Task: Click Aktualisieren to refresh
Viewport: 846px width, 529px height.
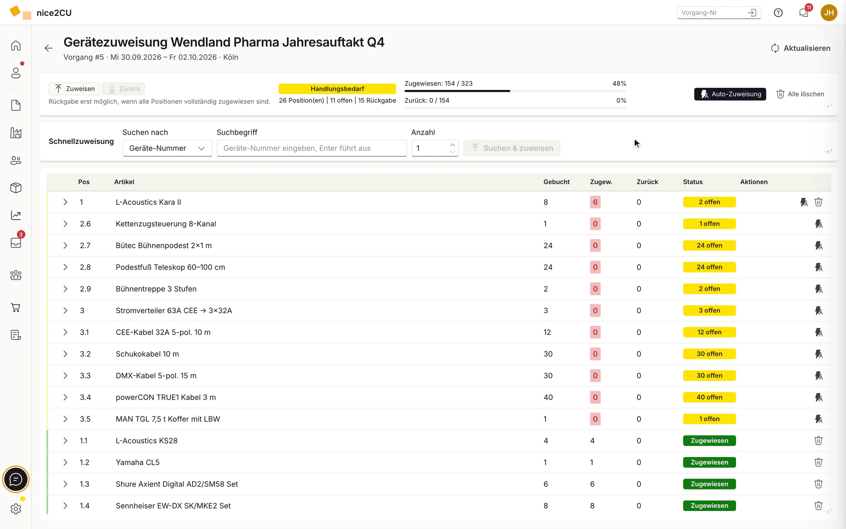Action: click(801, 48)
